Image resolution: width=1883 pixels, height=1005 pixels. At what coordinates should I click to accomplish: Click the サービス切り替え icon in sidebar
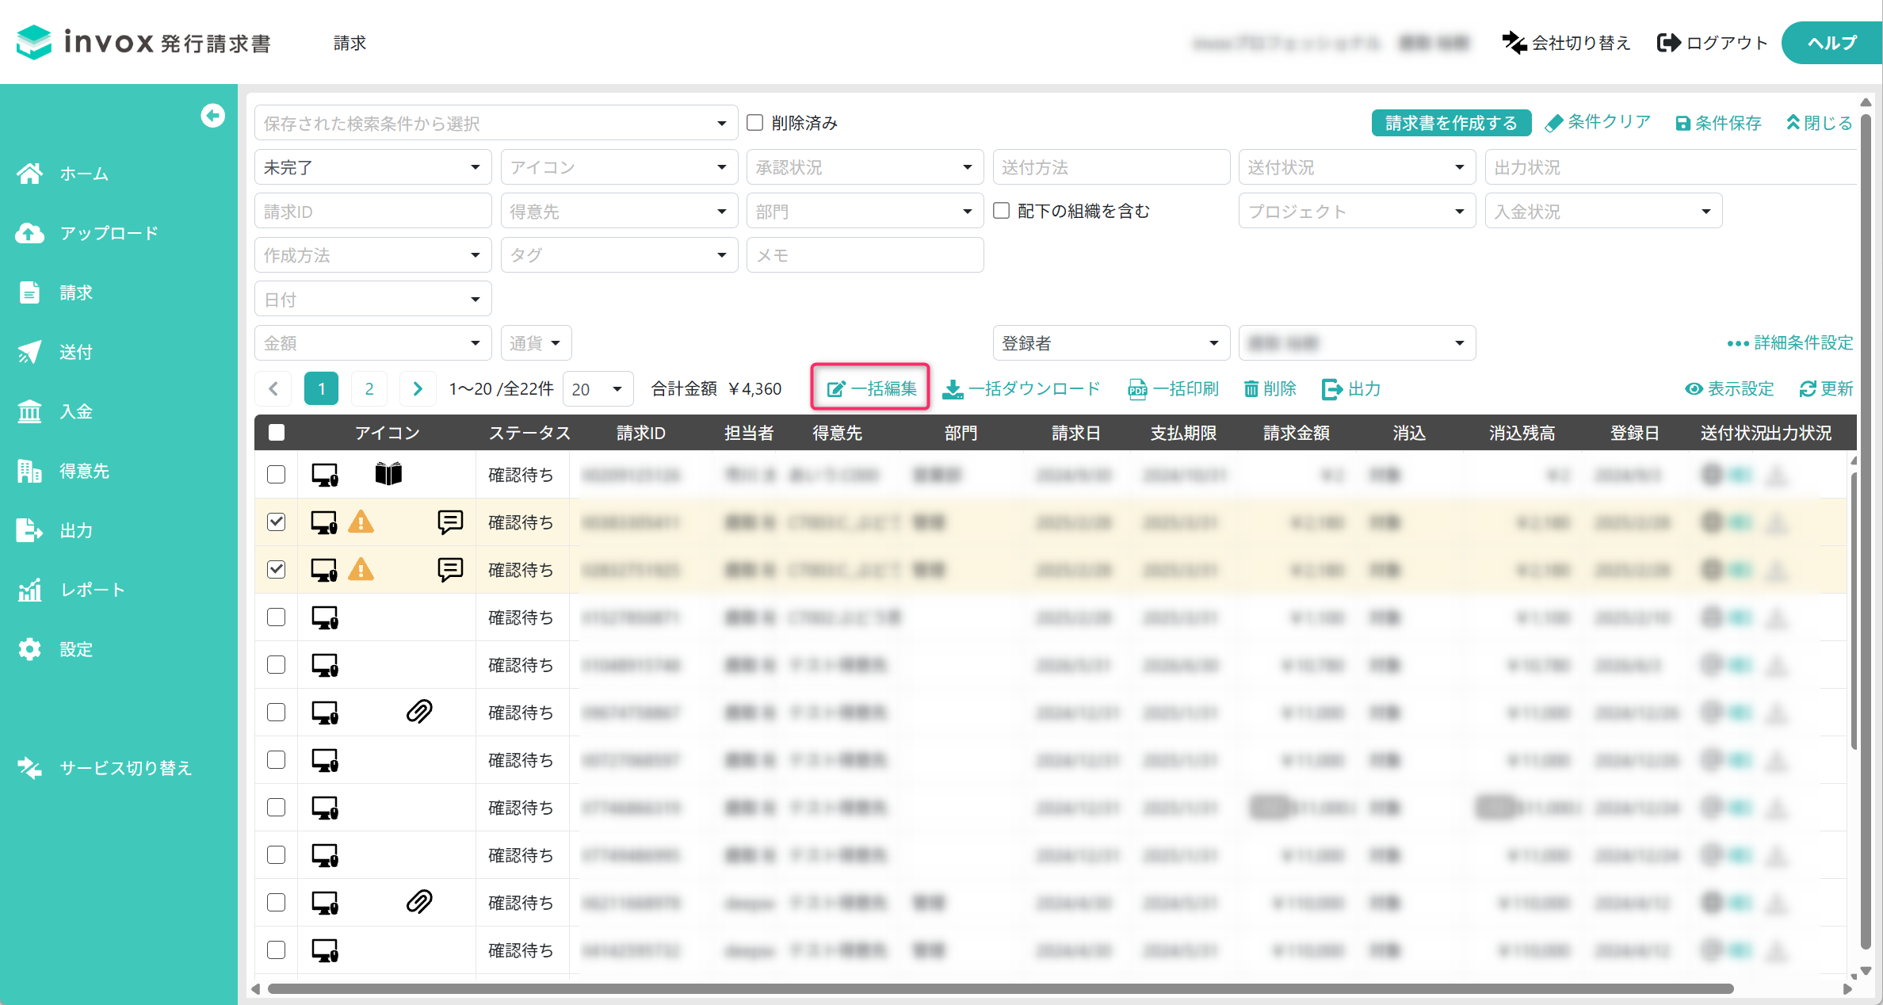[x=29, y=768]
